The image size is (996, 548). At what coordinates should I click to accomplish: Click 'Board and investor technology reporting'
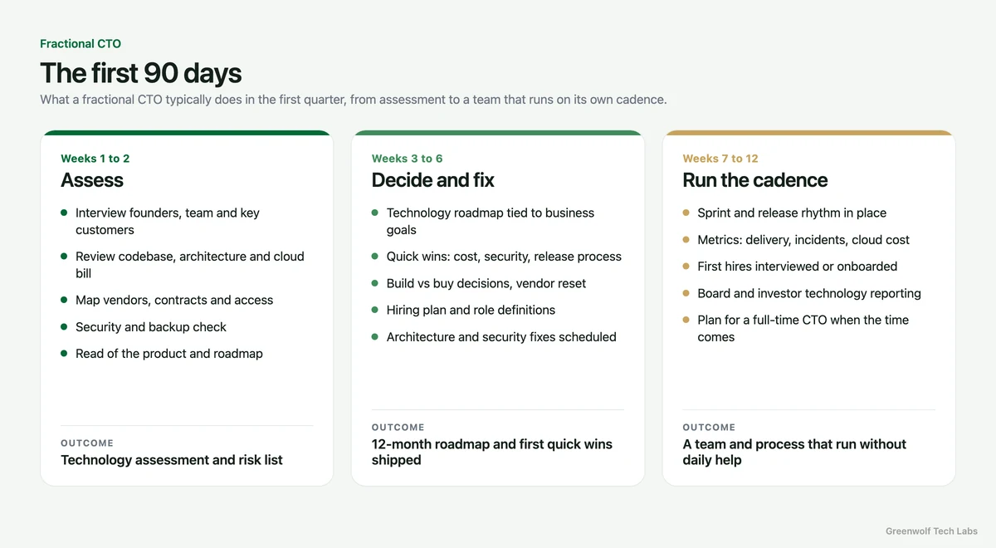(x=809, y=293)
